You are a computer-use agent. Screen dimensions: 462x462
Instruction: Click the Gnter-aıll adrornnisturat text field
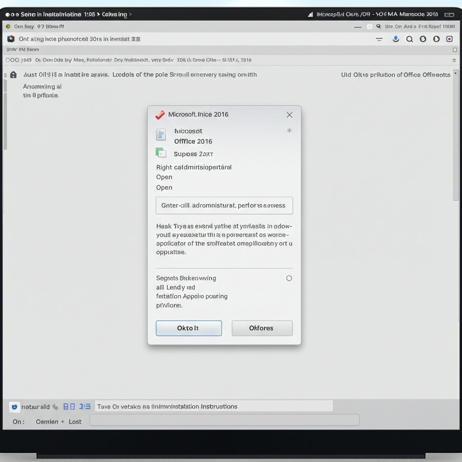coord(224,205)
